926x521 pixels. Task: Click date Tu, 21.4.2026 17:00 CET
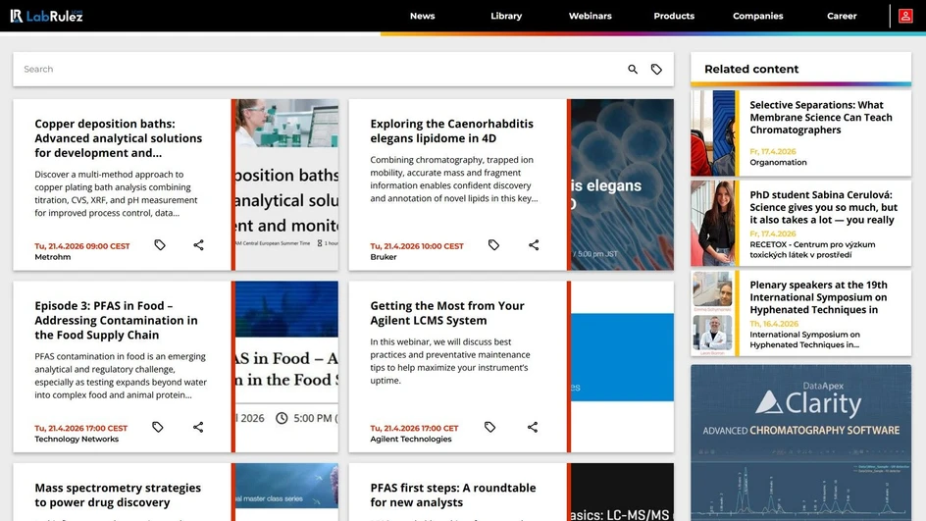point(414,428)
